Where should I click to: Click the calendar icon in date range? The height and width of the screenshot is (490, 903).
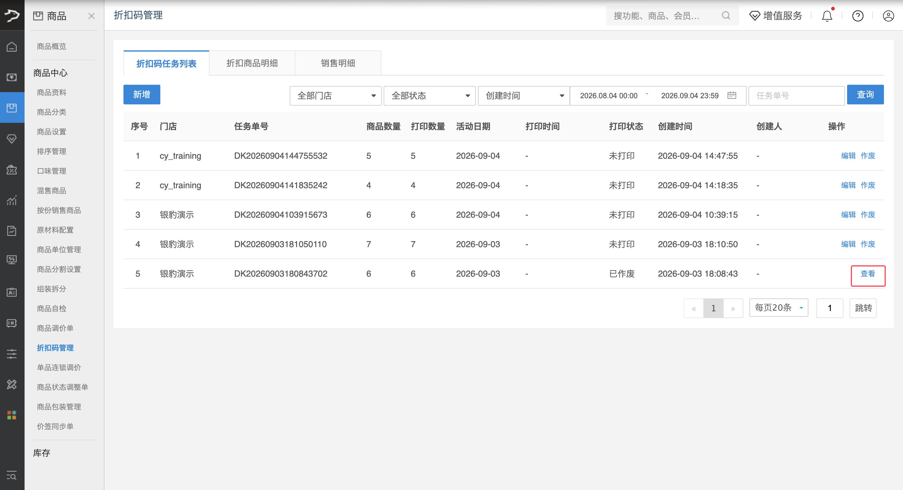732,95
